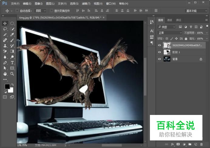
Task: Choose the Pen tool
Action: coord(5,62)
